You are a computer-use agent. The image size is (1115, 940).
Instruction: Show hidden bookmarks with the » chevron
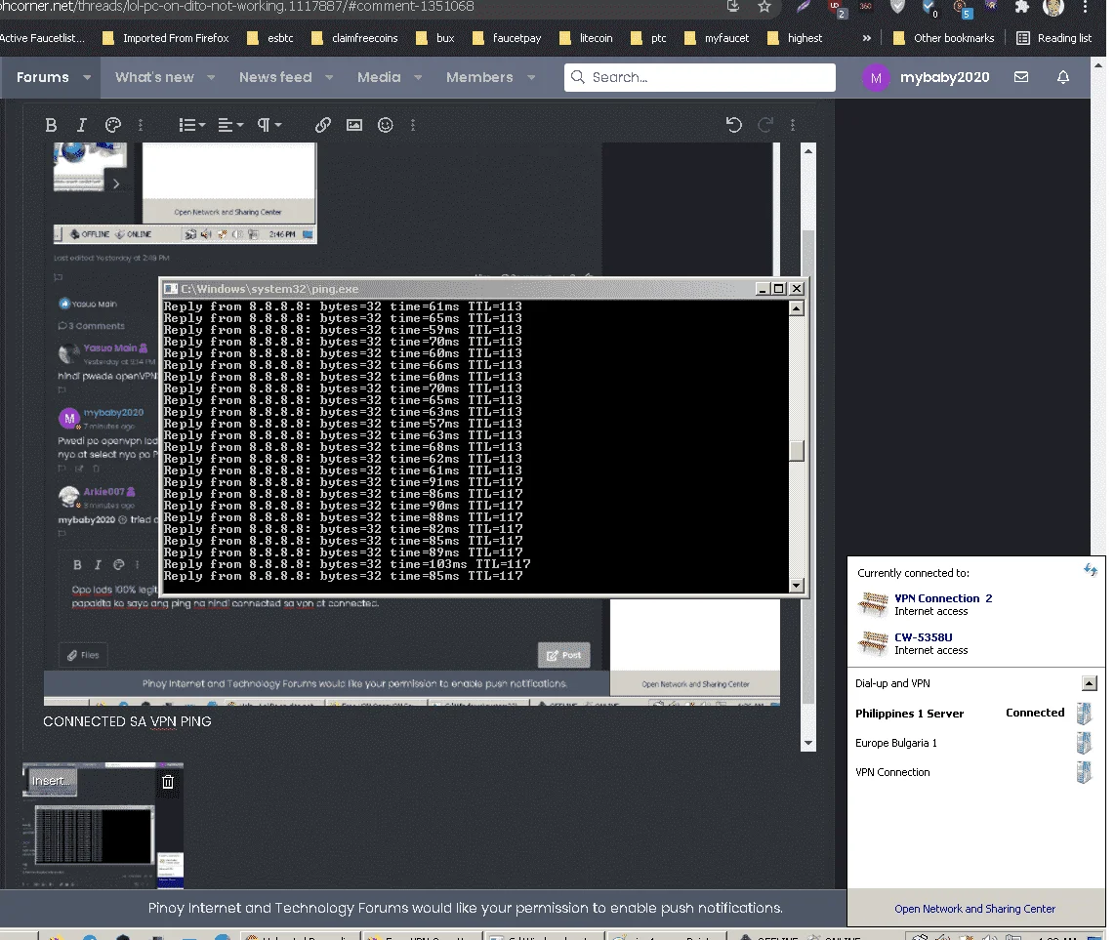click(x=867, y=38)
